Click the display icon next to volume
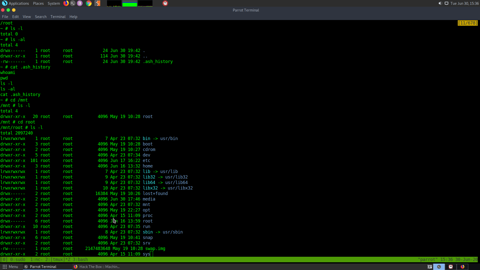480x270 pixels. (x=446, y=3)
